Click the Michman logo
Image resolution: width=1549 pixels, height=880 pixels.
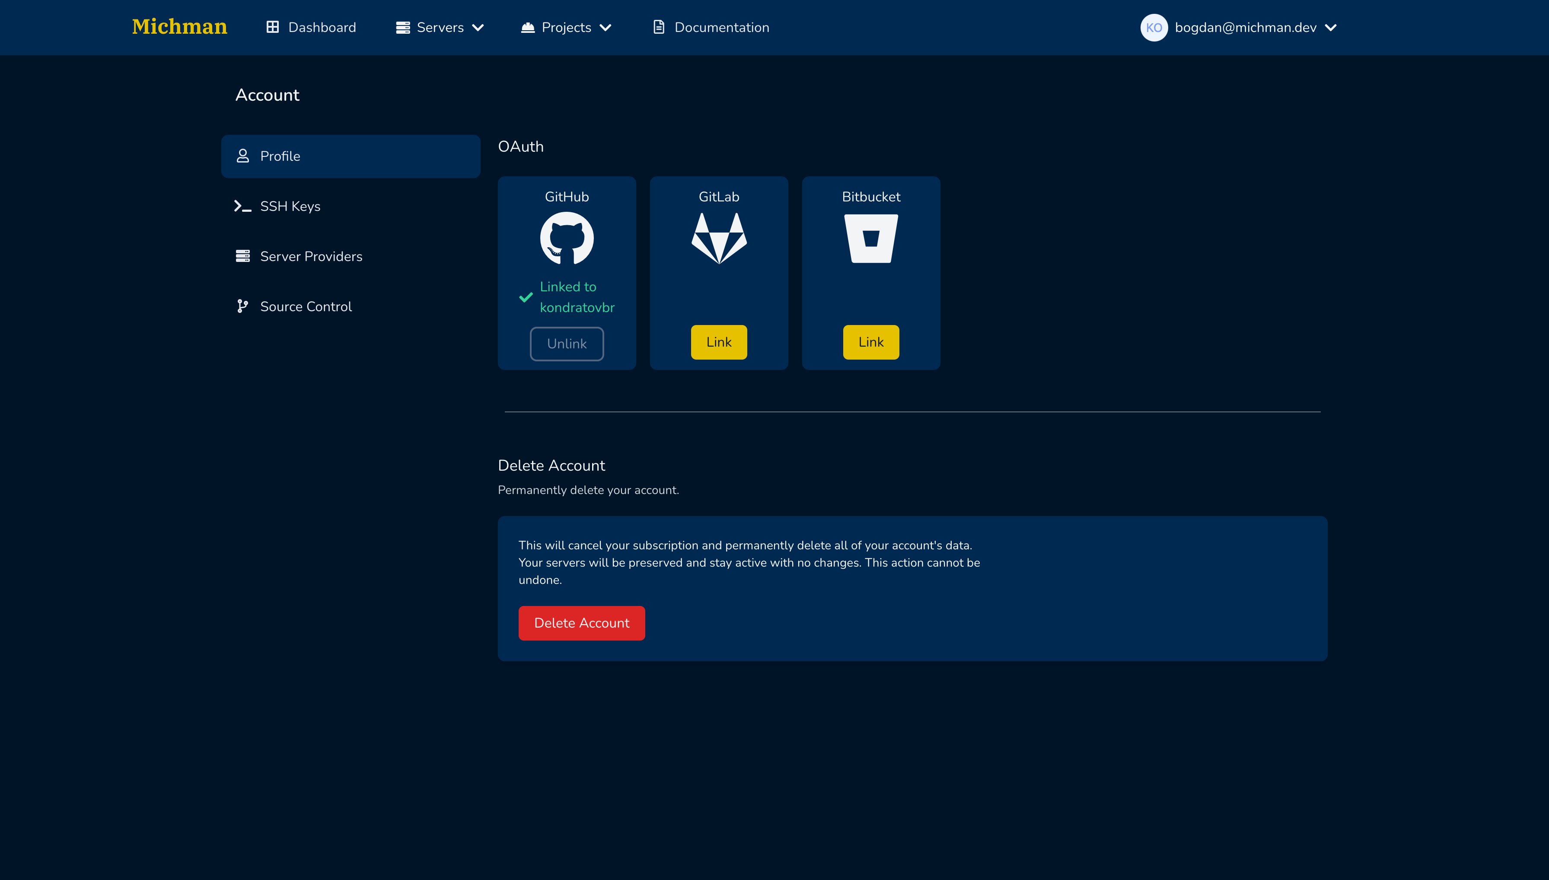179,27
